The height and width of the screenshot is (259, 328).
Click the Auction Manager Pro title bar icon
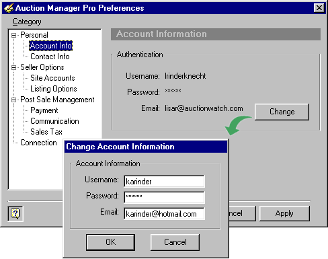click(9, 8)
